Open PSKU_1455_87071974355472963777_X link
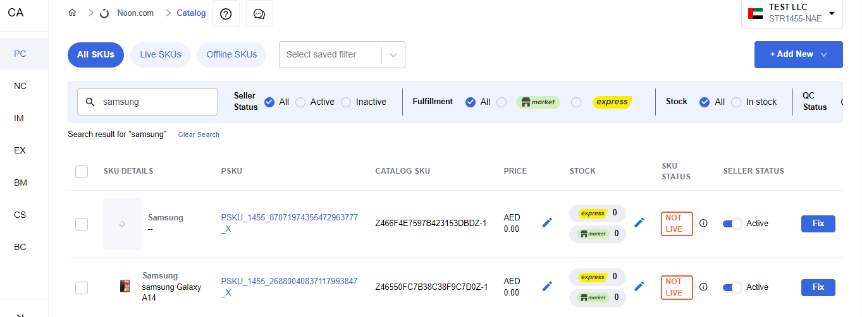Image resolution: width=862 pixels, height=317 pixels. [x=290, y=223]
